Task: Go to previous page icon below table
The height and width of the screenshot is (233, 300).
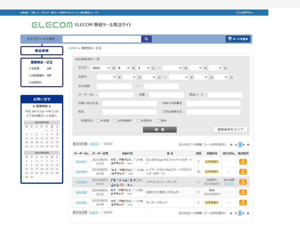Action: click(x=236, y=213)
